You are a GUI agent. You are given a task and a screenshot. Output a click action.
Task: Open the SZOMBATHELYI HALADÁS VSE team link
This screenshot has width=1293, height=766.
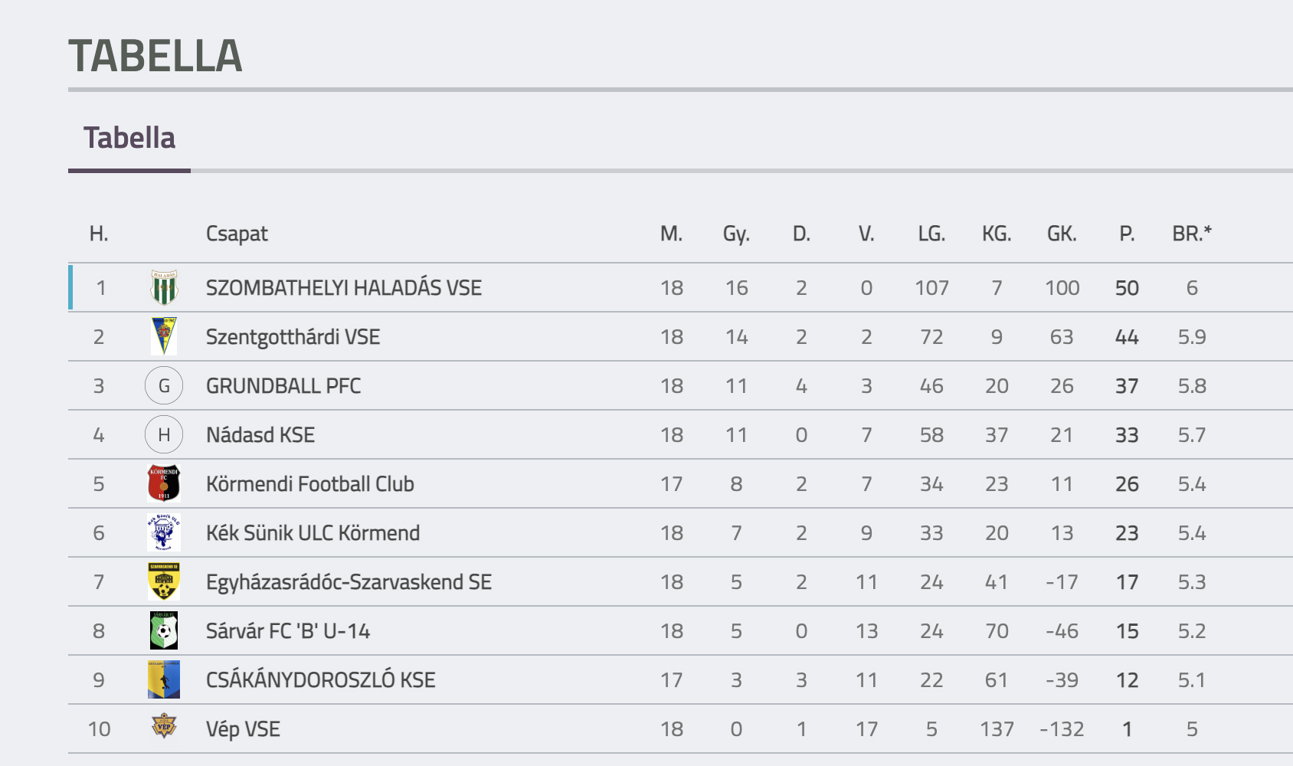click(344, 288)
